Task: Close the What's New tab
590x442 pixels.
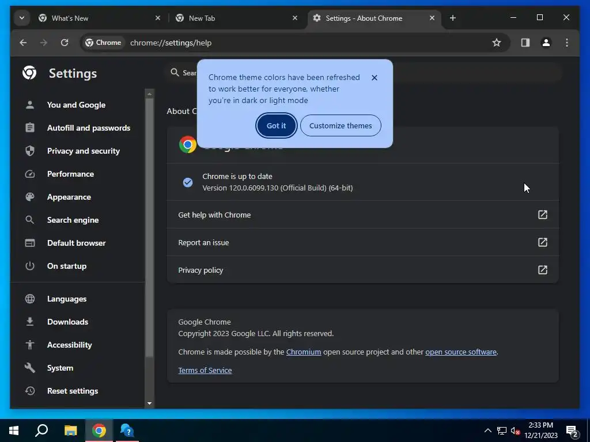Action: click(x=158, y=18)
